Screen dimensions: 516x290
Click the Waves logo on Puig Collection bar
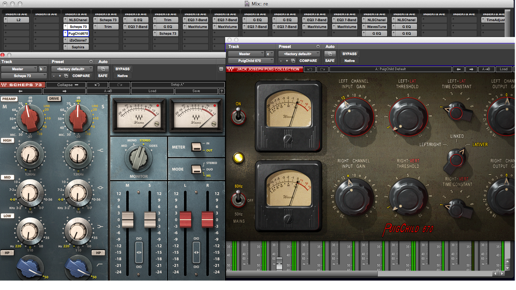click(231, 69)
